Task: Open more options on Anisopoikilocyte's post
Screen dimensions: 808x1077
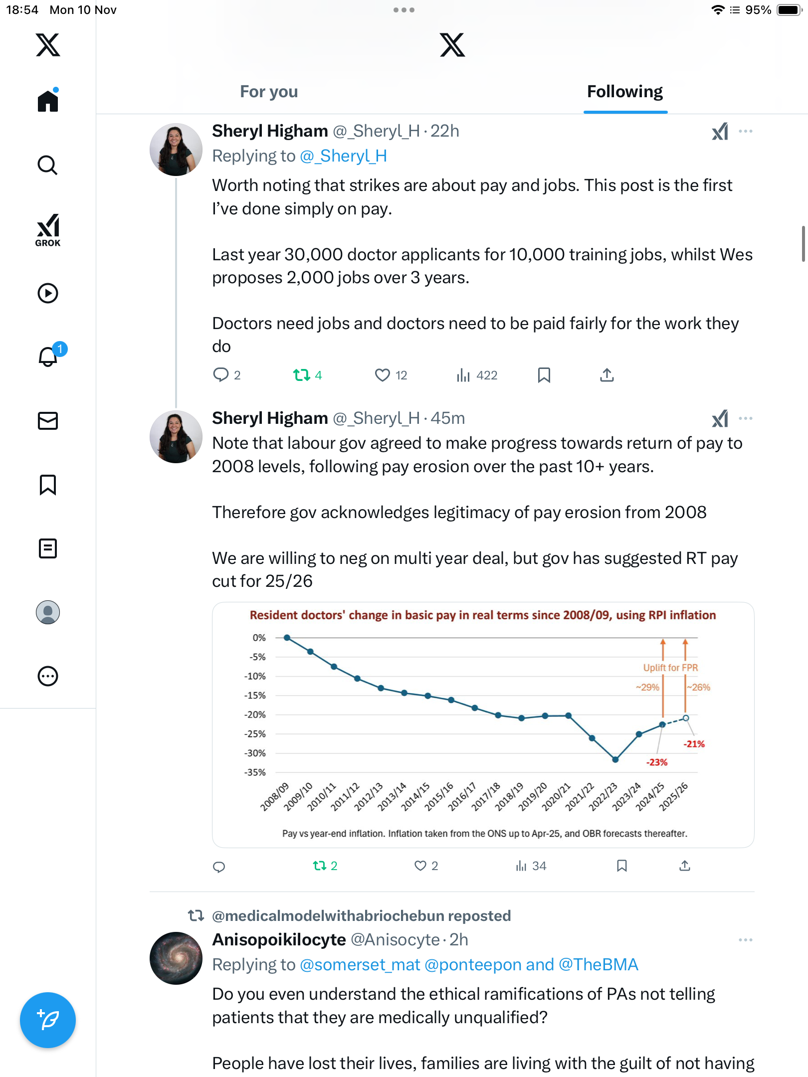Action: [746, 940]
